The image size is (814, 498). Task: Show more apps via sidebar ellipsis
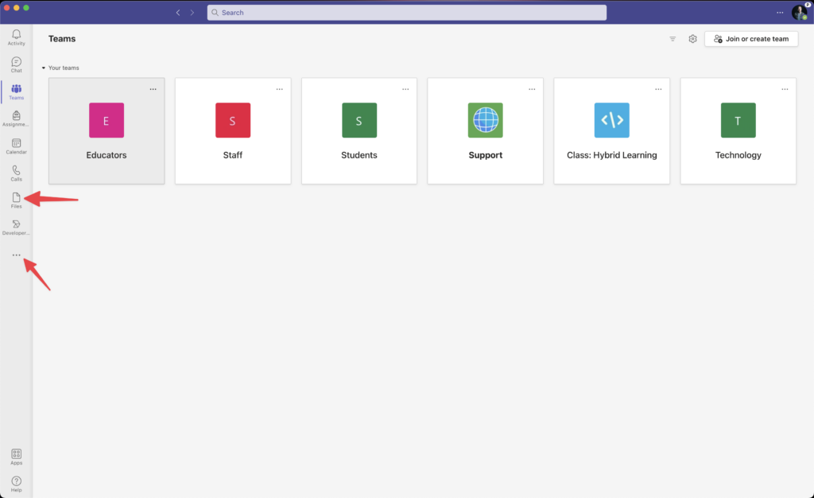pyautogui.click(x=16, y=255)
